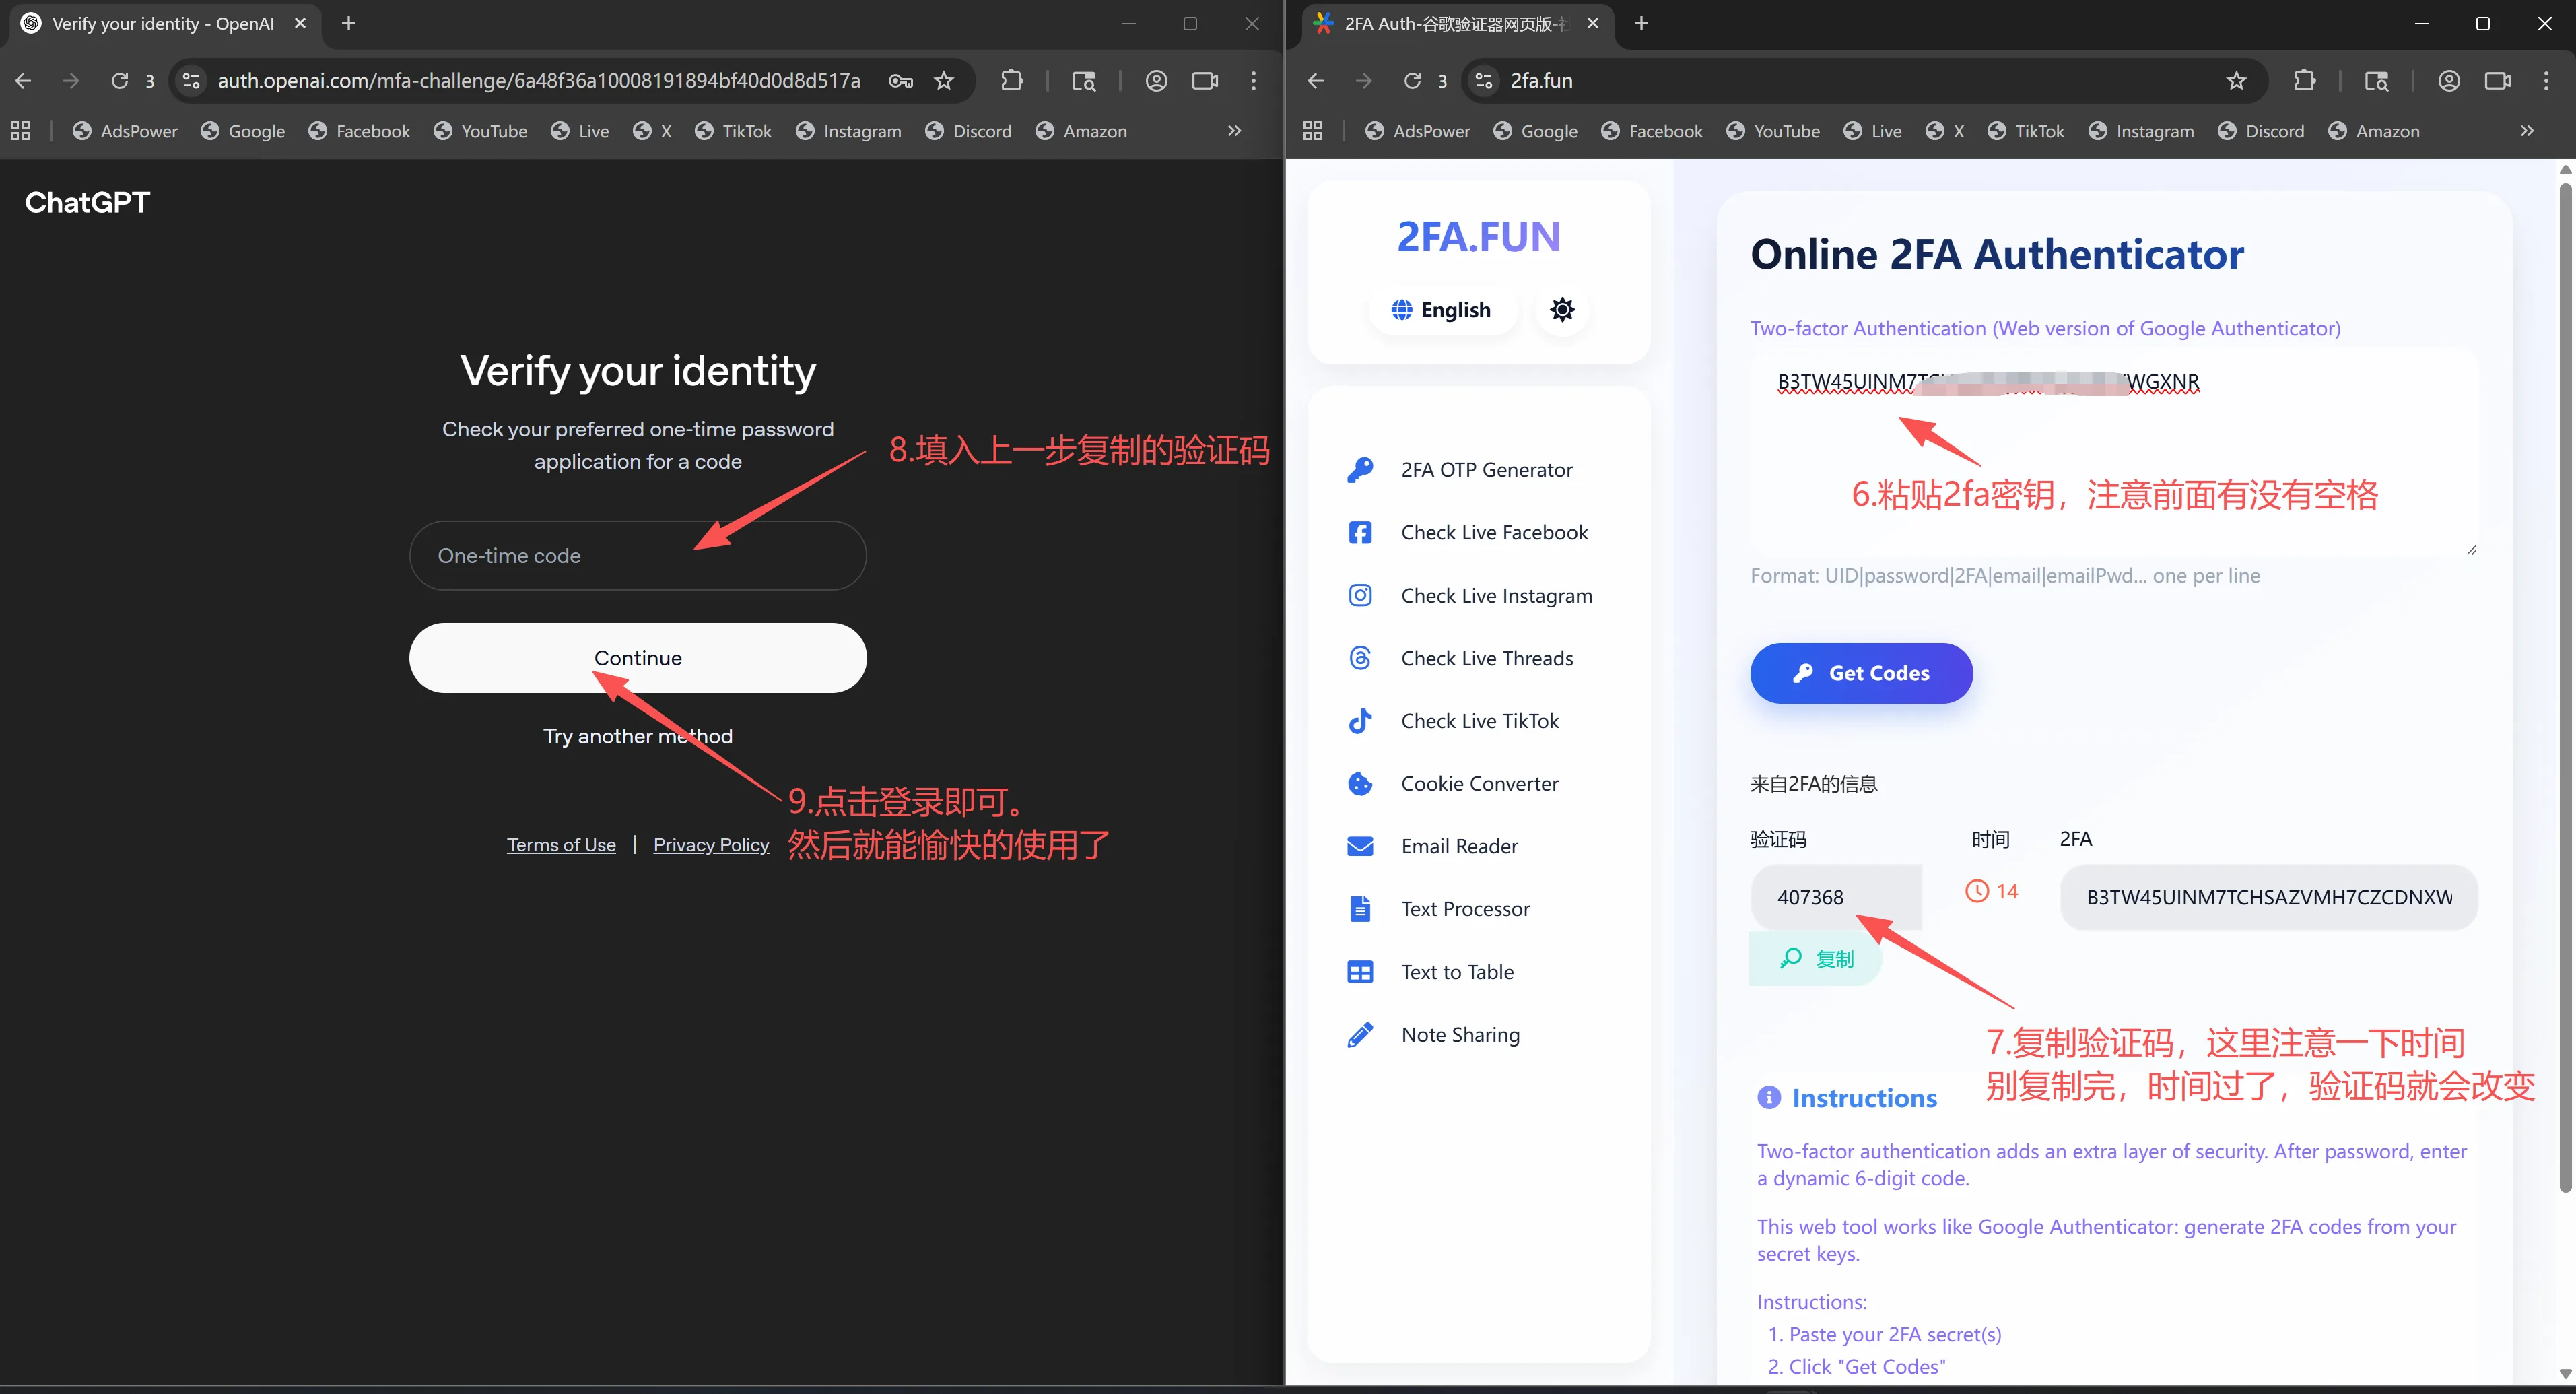Click the address bar in the OpenAI window
The width and height of the screenshot is (2576, 1394).
coord(539,81)
